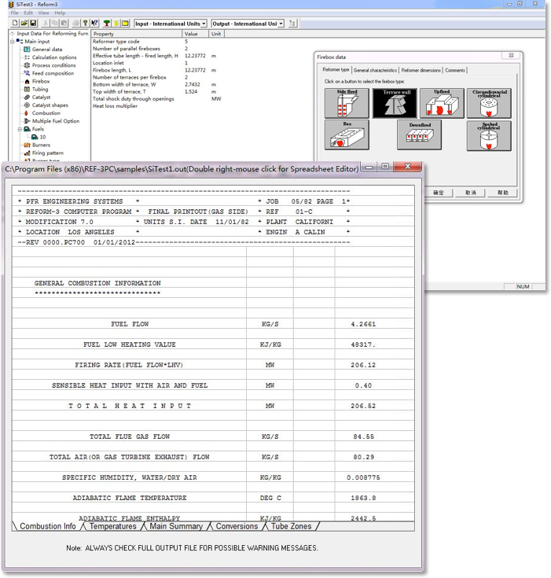Click the Value column header
The height and width of the screenshot is (578, 551).
coord(196,34)
